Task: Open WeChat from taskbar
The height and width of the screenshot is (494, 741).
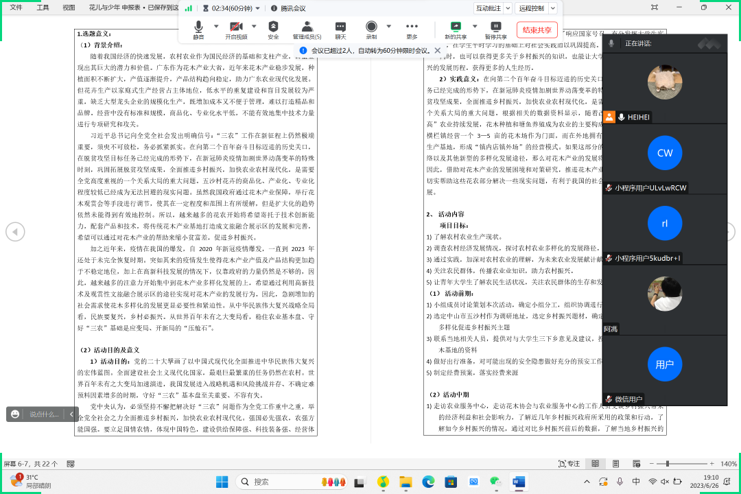Action: tap(496, 482)
